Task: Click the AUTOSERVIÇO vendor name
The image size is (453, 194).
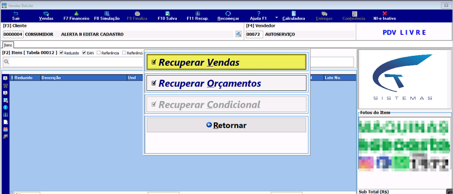Action: coord(280,35)
